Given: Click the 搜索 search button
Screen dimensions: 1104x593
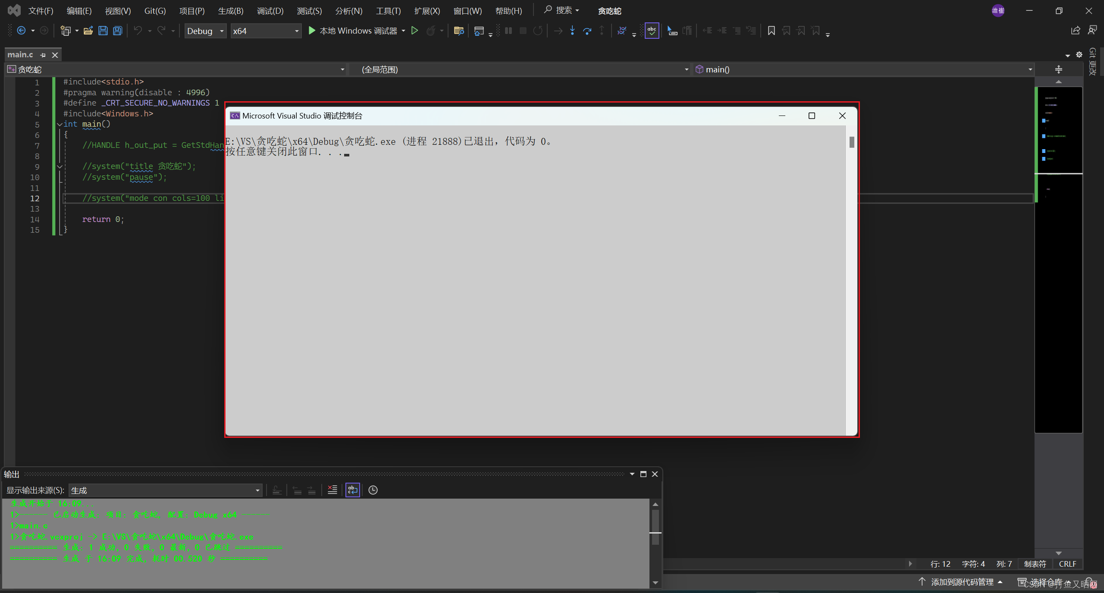Looking at the screenshot, I should coord(561,10).
